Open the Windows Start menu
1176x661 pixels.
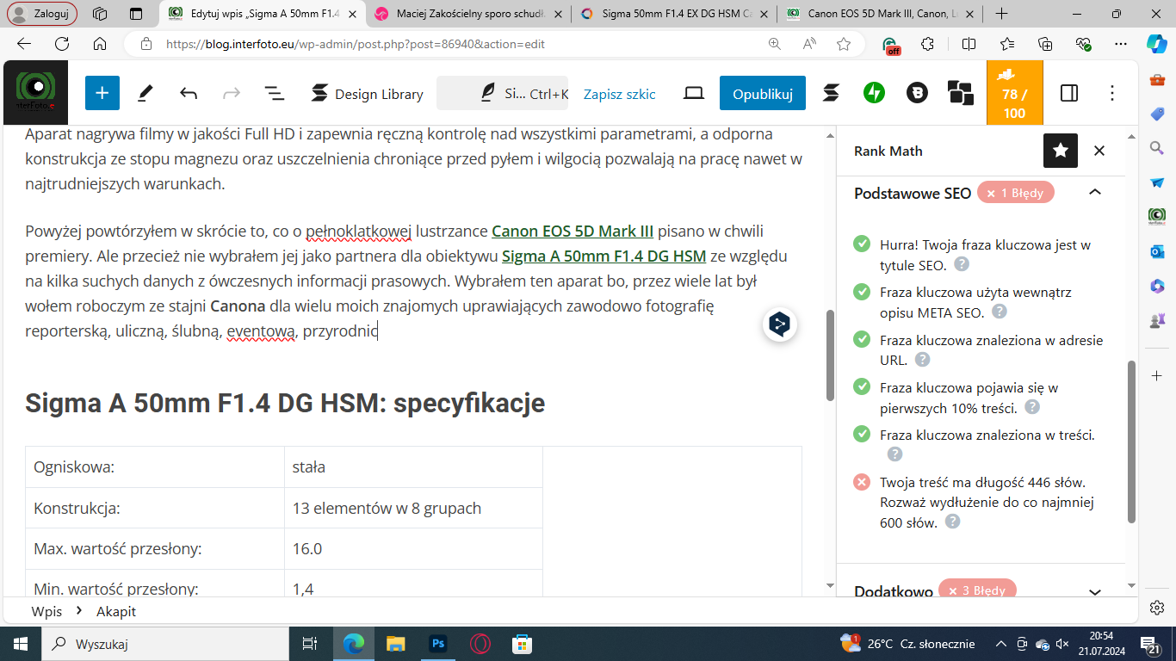(21, 643)
